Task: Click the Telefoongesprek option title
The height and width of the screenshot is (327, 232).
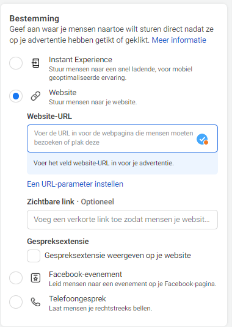Action: (x=78, y=299)
